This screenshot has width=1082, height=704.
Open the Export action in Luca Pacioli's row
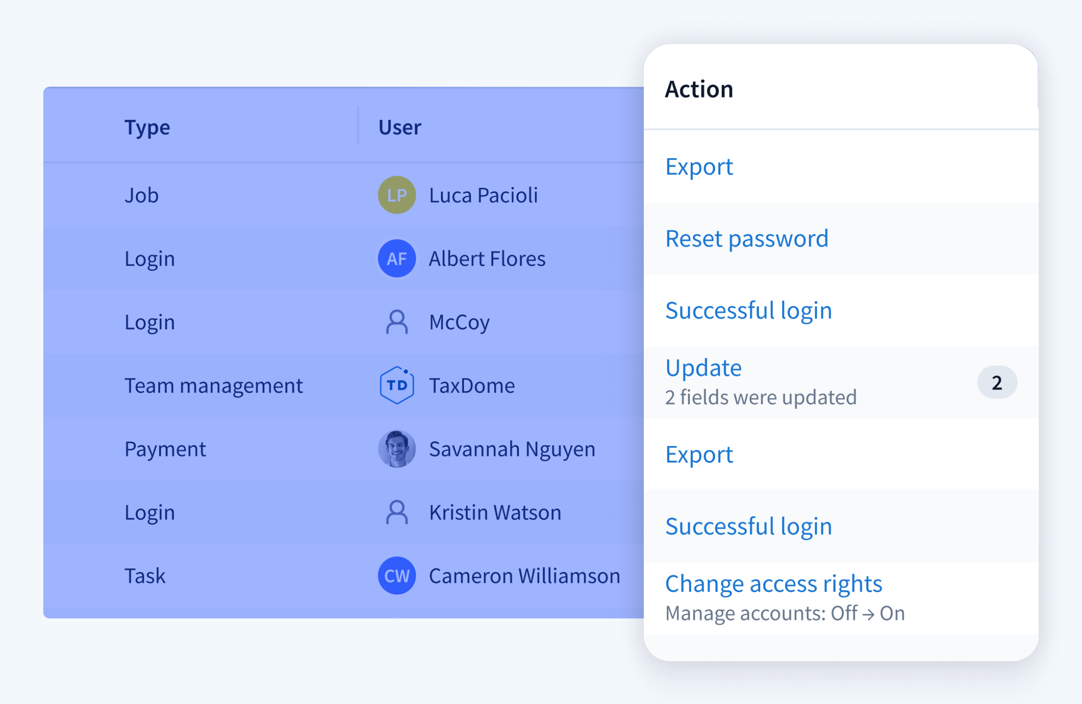699,167
